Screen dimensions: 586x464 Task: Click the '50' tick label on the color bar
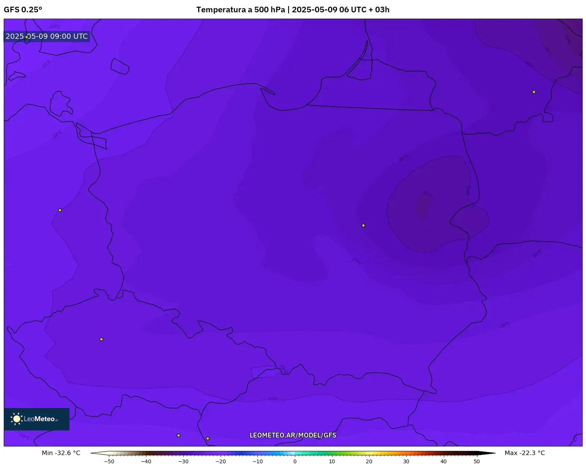coord(477,461)
